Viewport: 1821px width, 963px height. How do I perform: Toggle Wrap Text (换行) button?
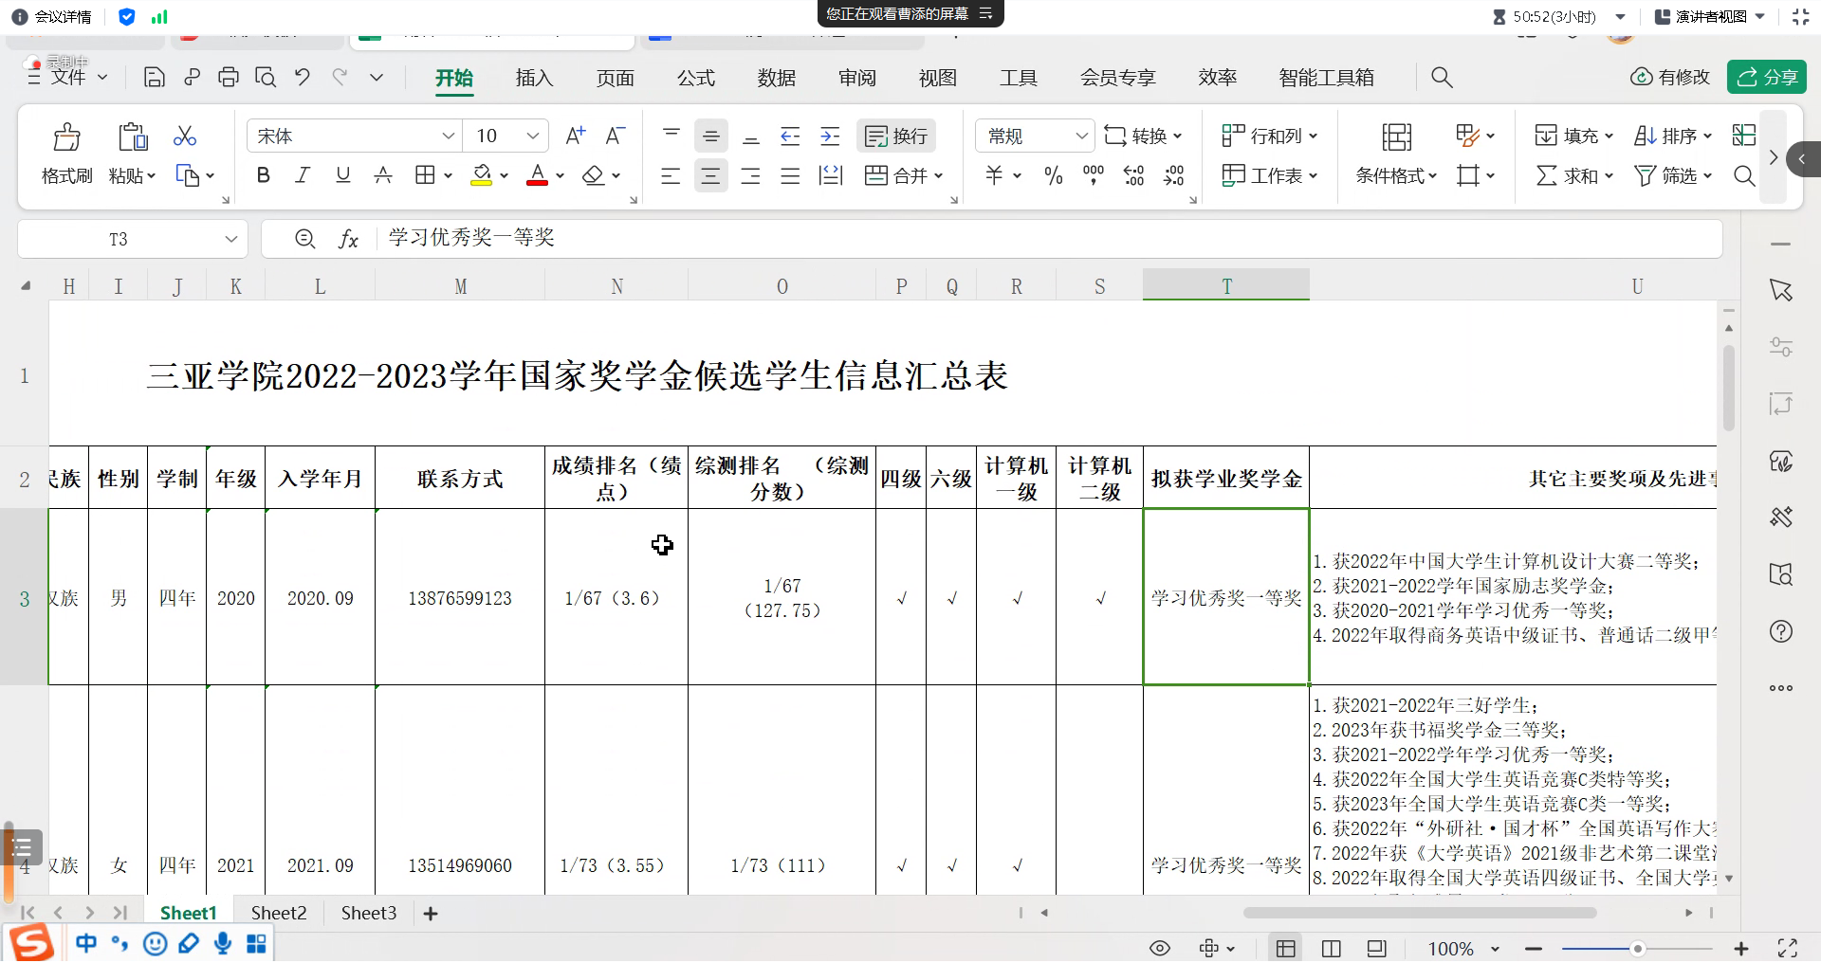click(896, 136)
